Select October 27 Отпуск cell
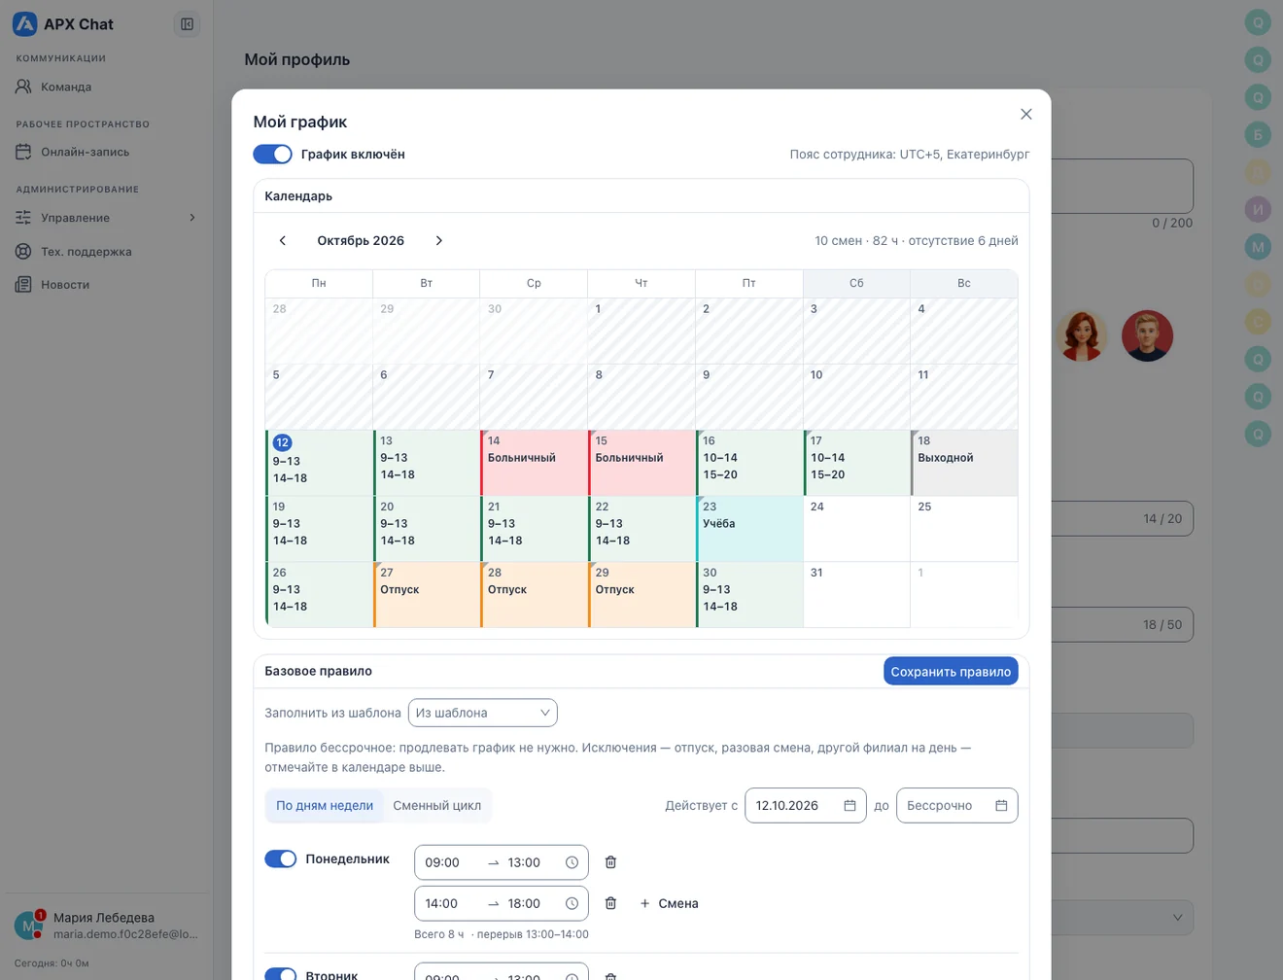1283x980 pixels. pos(427,595)
